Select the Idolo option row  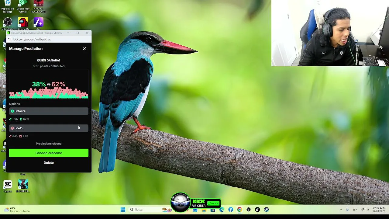[49, 128]
